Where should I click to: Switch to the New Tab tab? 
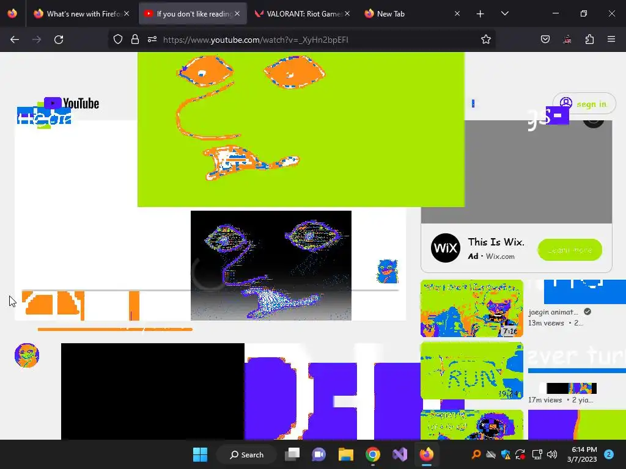(x=411, y=13)
